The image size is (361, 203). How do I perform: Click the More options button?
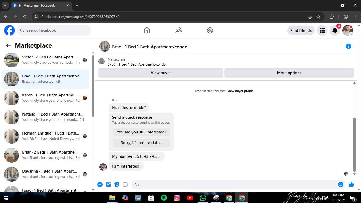coord(289,73)
